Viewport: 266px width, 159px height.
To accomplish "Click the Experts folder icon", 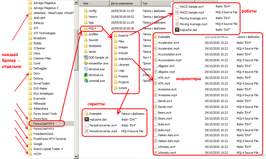I will pyautogui.click(x=115, y=36).
